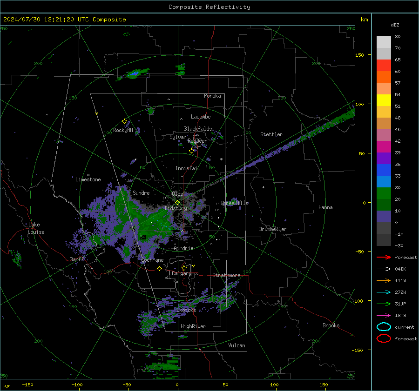
Task: Click the Ponoka city label
Action: point(212,96)
